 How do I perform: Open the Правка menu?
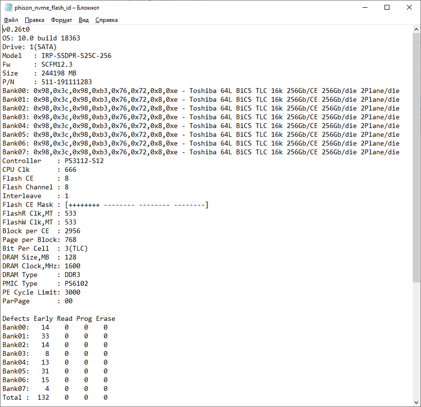35,20
